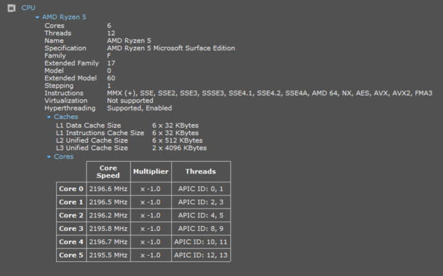Click the APIC ID: 10, 11 cell
This screenshot has height=276, width=443.
[201, 242]
